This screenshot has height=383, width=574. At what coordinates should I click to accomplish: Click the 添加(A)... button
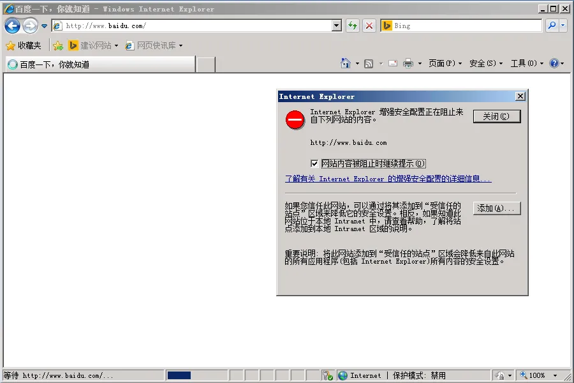coord(496,208)
